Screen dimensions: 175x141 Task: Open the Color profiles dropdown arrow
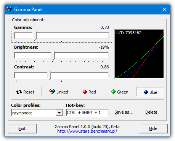[x=59, y=112]
